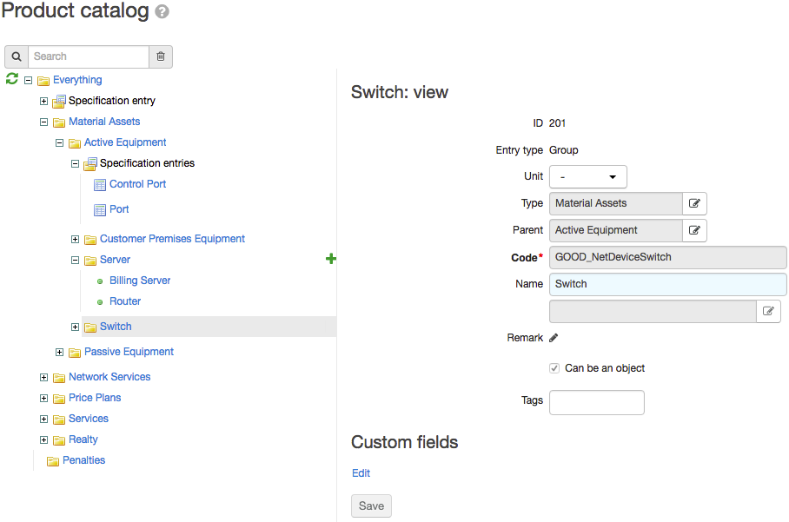The image size is (789, 522).
Task: Click the Port table icon
Action: (x=100, y=209)
